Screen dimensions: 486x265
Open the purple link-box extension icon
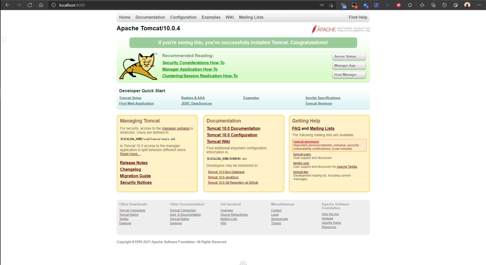376,5
